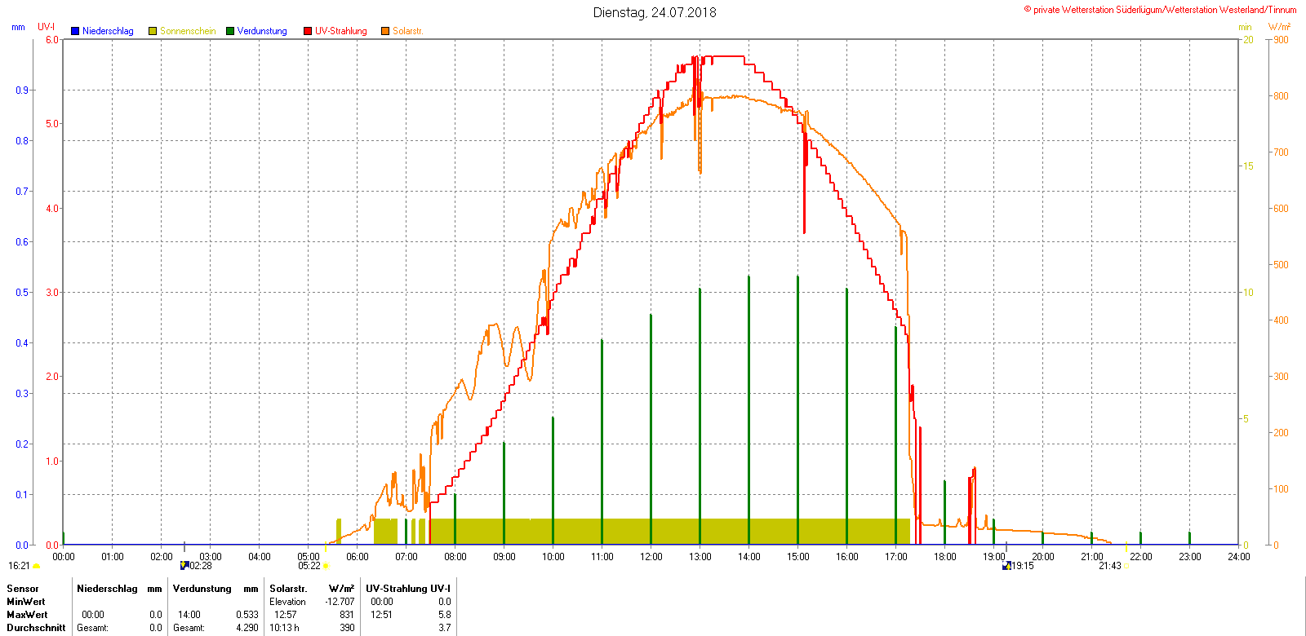Click the sun icon beside 16:21

click(36, 566)
